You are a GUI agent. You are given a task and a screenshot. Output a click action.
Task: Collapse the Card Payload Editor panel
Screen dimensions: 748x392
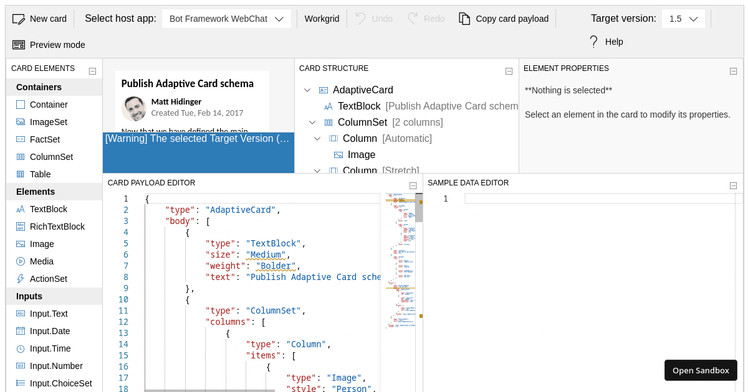pos(413,185)
